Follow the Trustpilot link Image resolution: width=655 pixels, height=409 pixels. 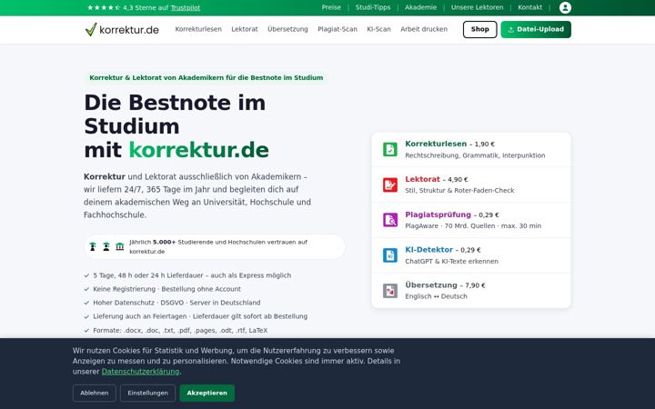[186, 7]
